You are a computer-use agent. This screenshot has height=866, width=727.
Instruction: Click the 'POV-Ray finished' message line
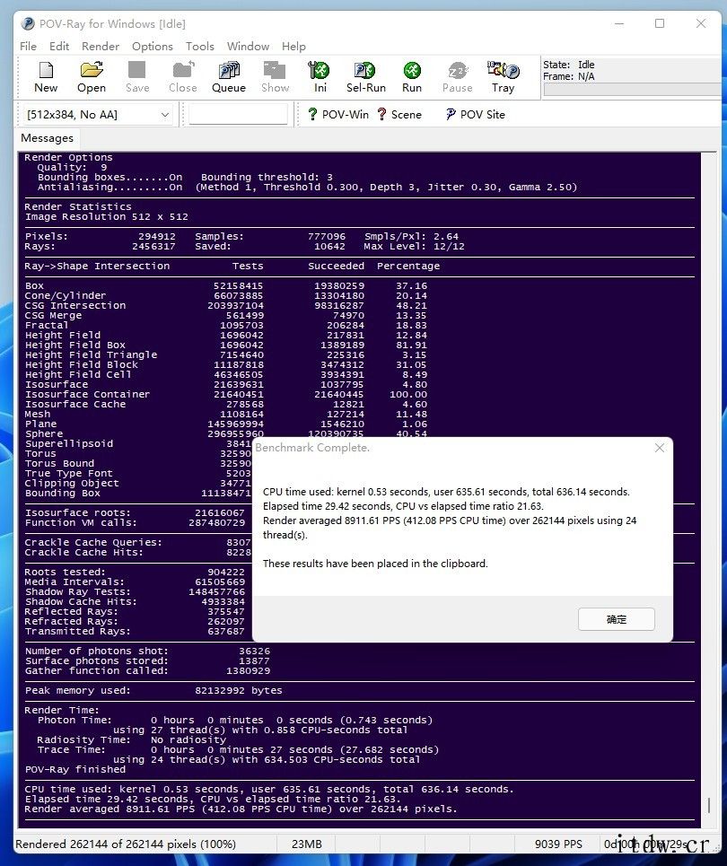pos(75,769)
